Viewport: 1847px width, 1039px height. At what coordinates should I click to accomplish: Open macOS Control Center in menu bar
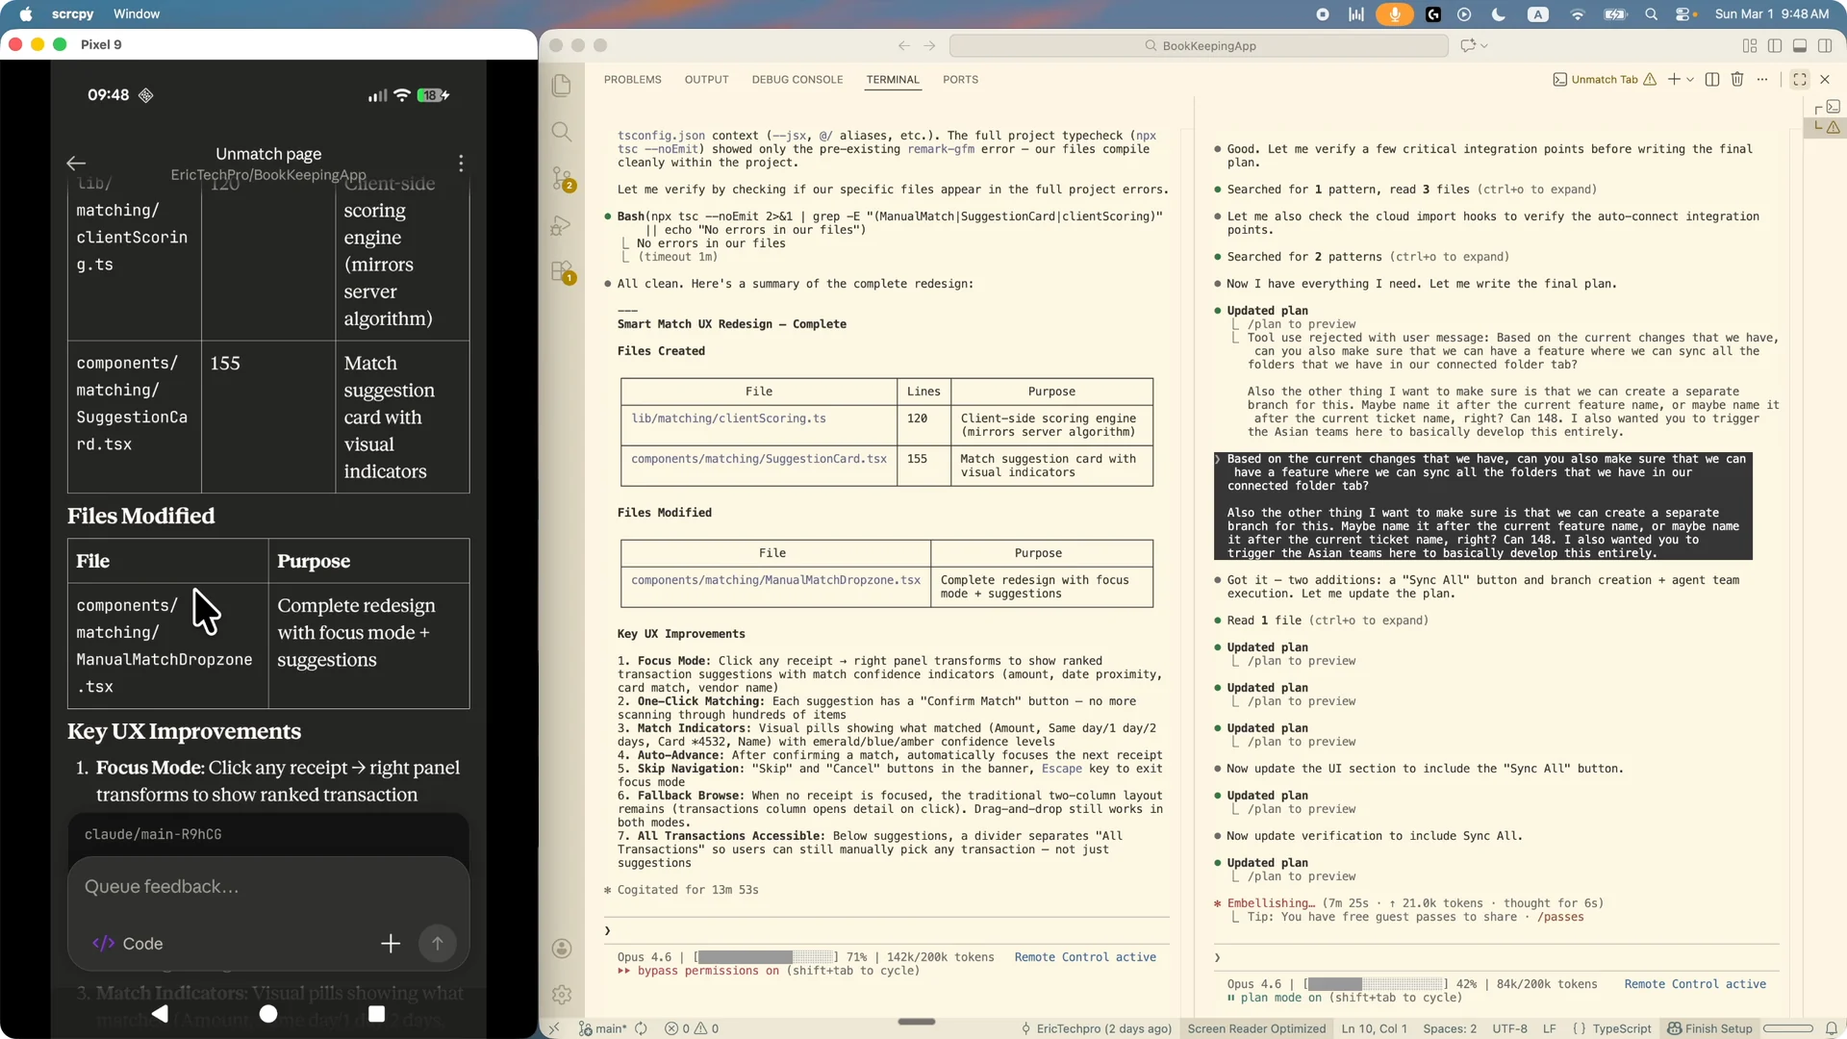pyautogui.click(x=1684, y=14)
